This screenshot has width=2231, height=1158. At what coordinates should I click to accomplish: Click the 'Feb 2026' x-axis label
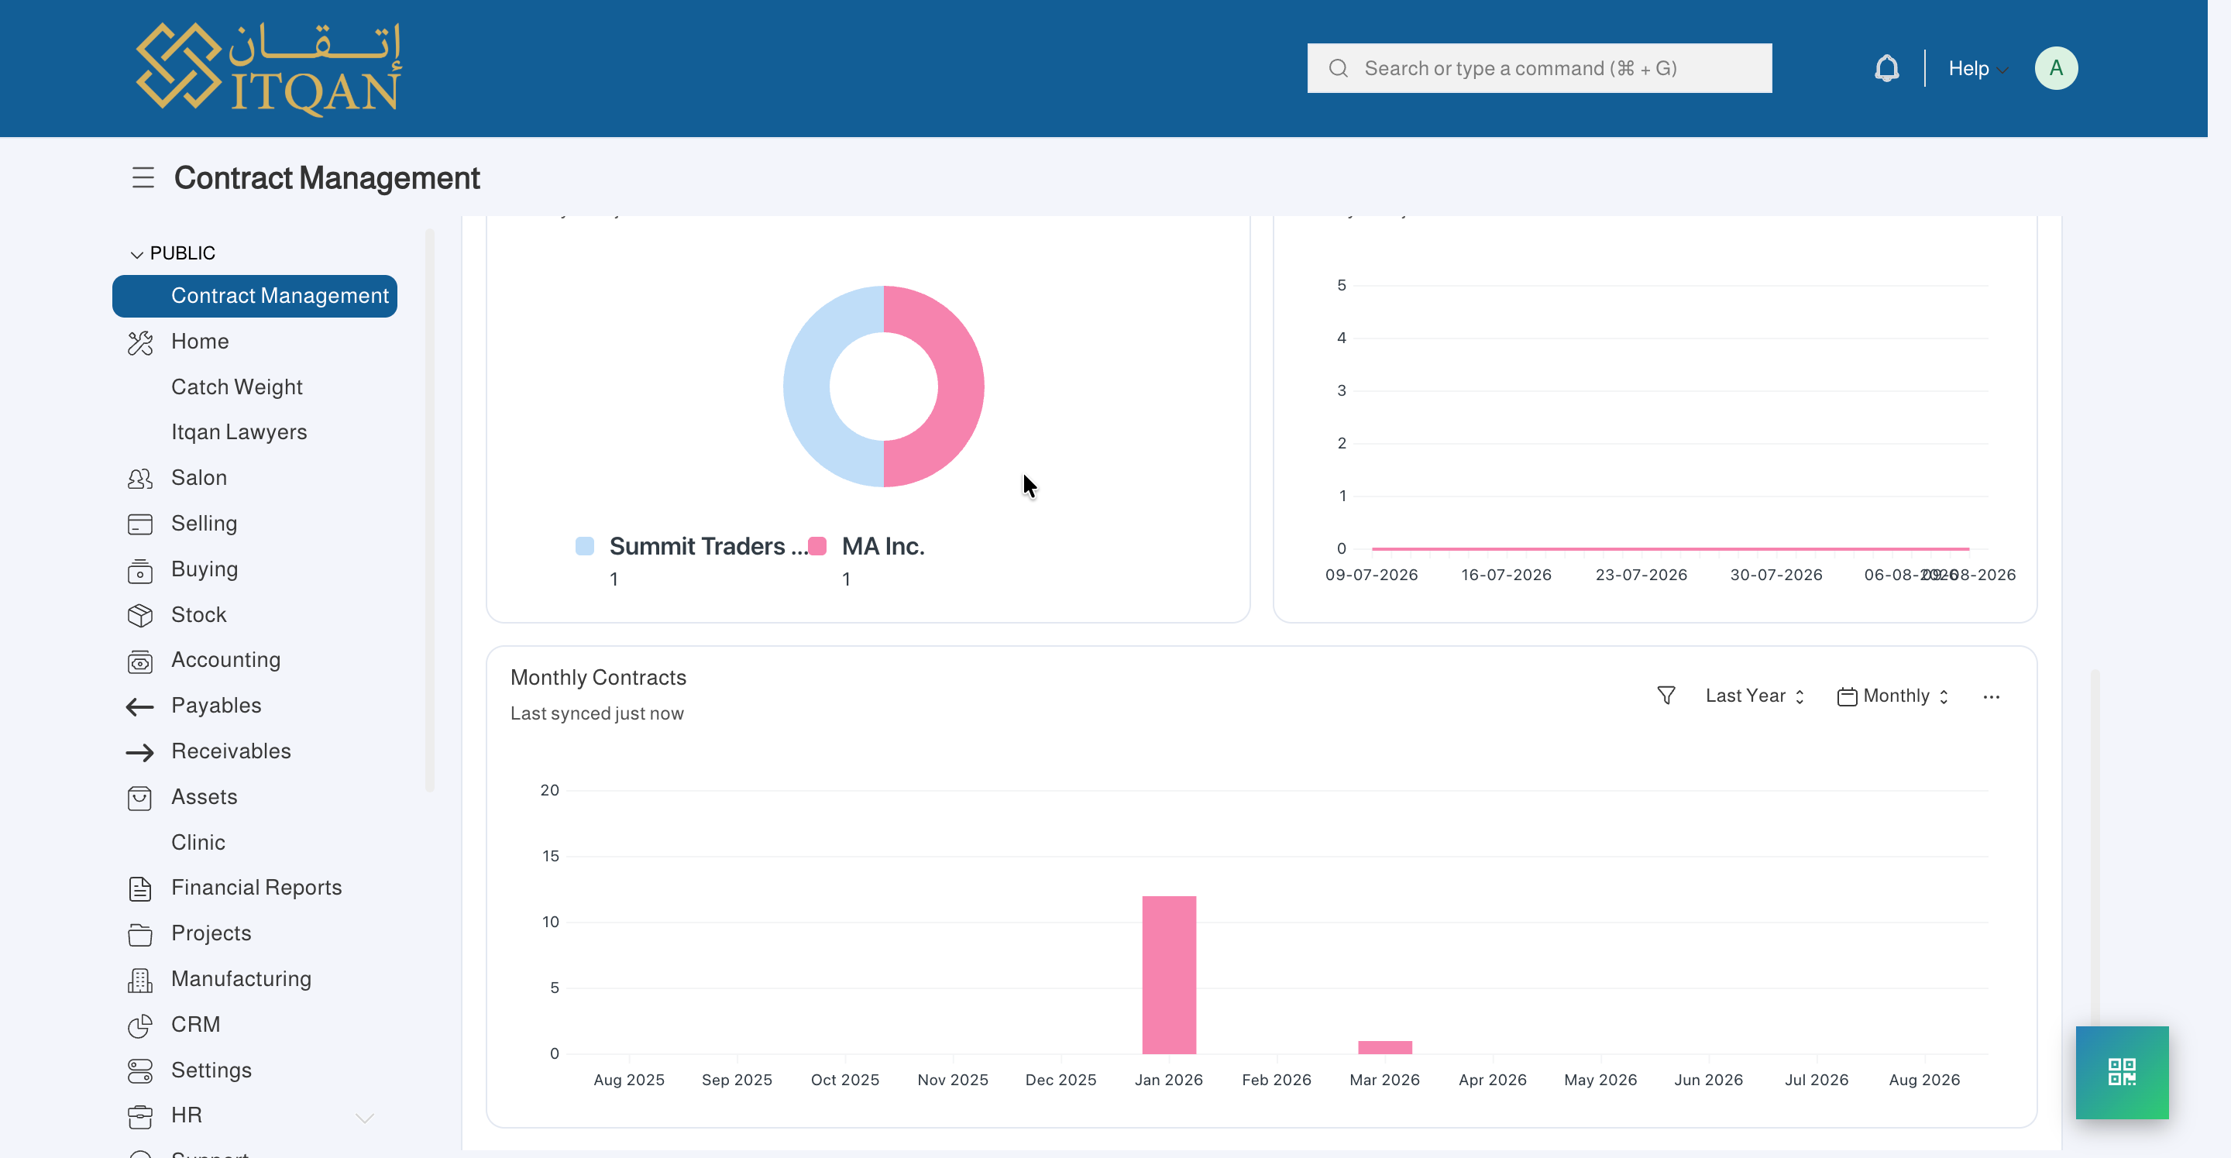pos(1276,1080)
